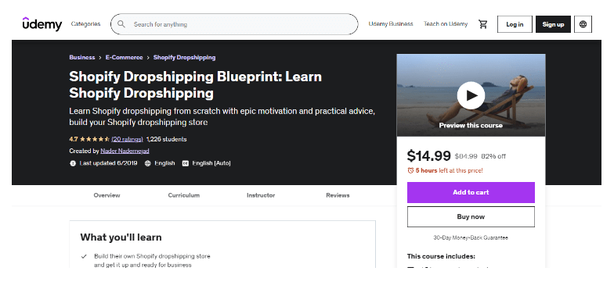
Task: Open the 20 ratings link
Action: point(127,139)
